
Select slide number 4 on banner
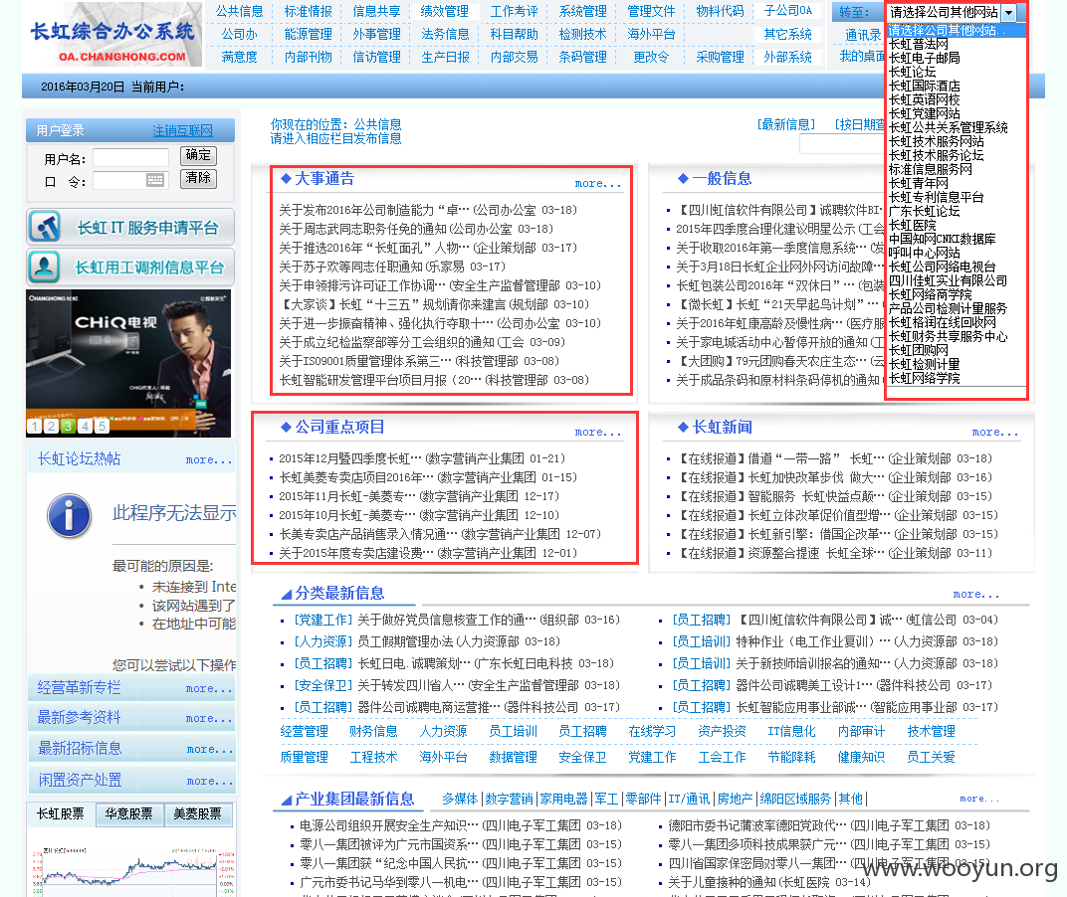(85, 427)
